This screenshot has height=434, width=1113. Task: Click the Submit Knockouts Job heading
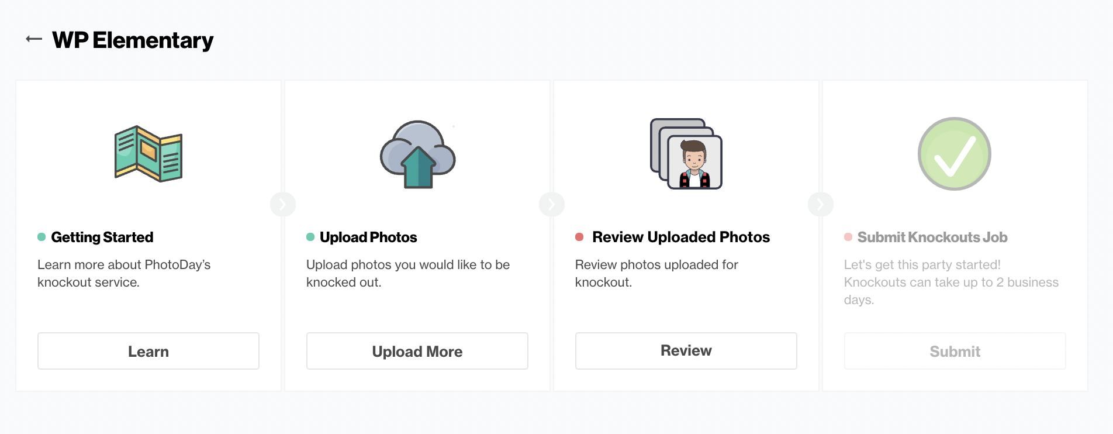click(x=932, y=237)
